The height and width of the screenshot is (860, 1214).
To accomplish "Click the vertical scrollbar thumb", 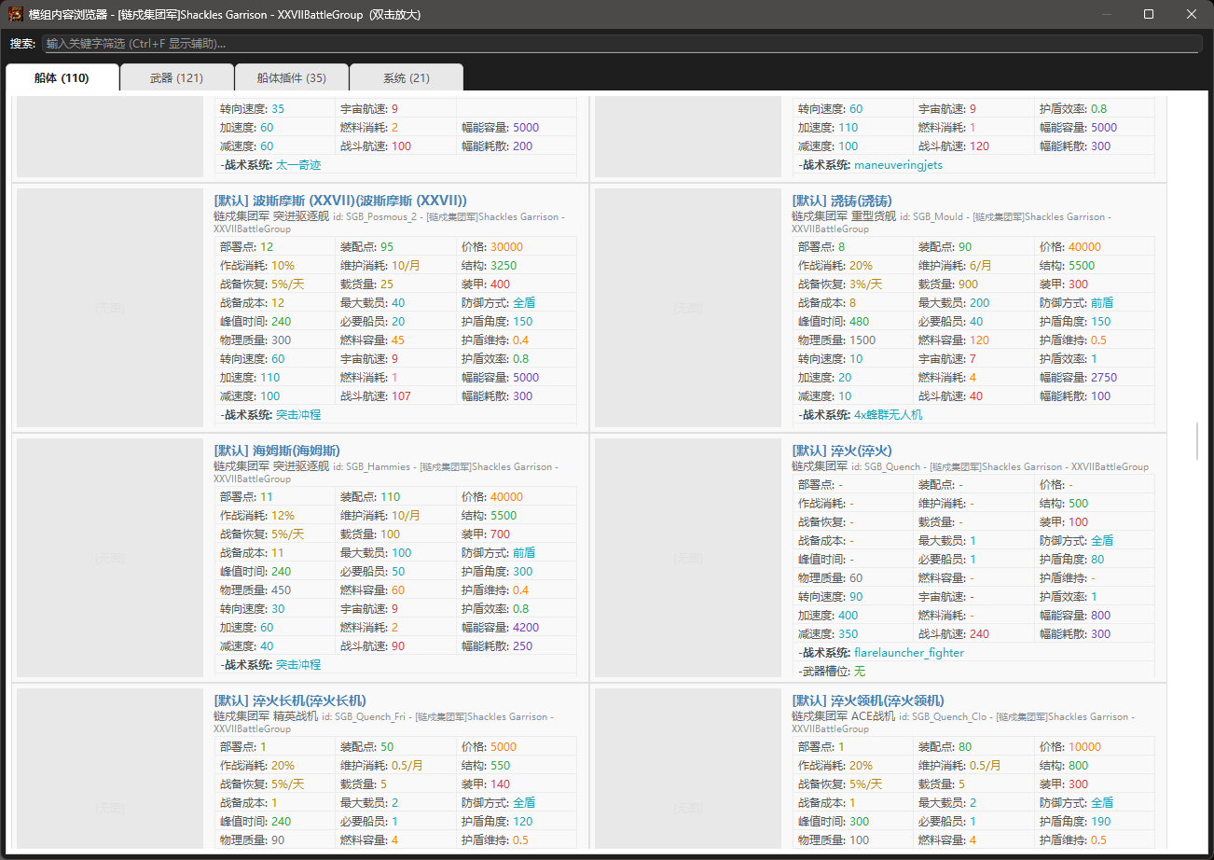I will pyautogui.click(x=1198, y=441).
